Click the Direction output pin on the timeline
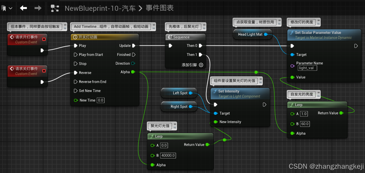This screenshot has height=173, width=365. [133, 63]
